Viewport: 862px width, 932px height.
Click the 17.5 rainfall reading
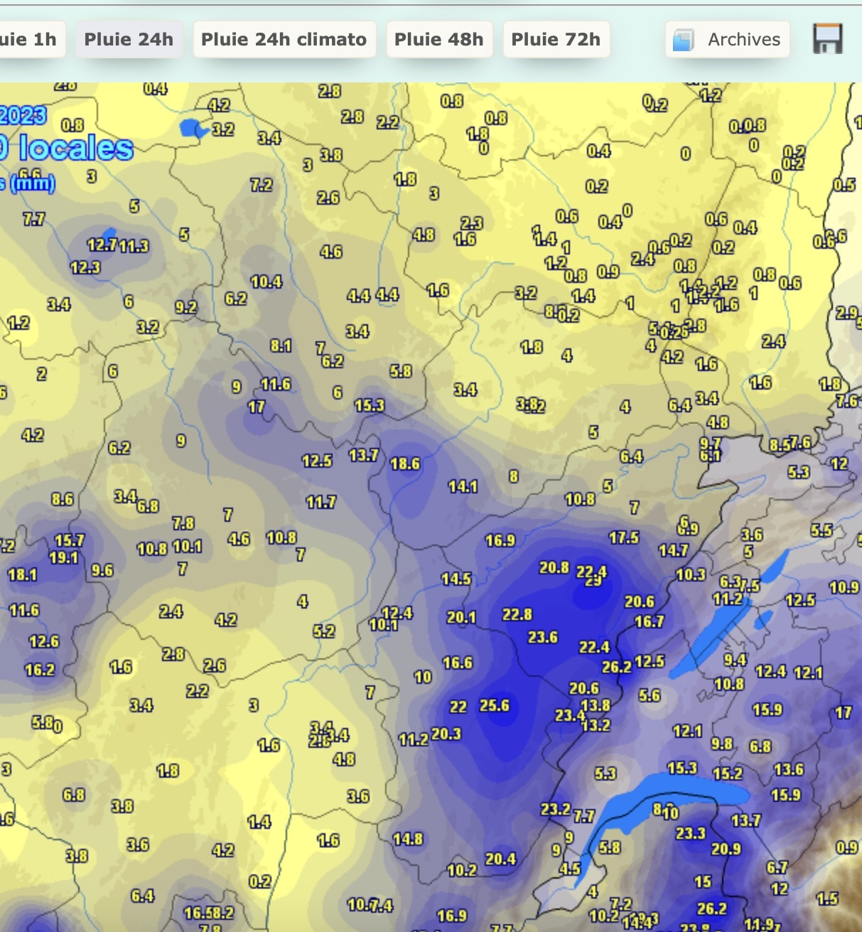click(x=624, y=537)
